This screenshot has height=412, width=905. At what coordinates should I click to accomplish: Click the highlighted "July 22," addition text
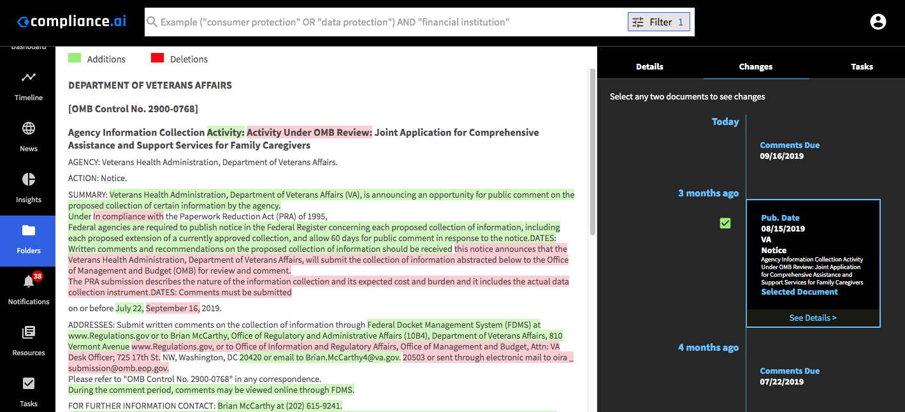tap(130, 309)
